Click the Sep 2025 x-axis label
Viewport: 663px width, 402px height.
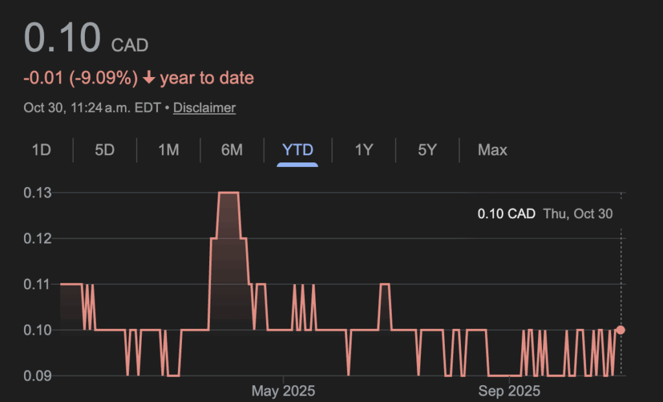[510, 391]
